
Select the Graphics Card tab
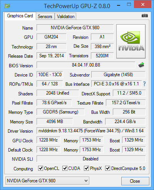tap(20, 16)
